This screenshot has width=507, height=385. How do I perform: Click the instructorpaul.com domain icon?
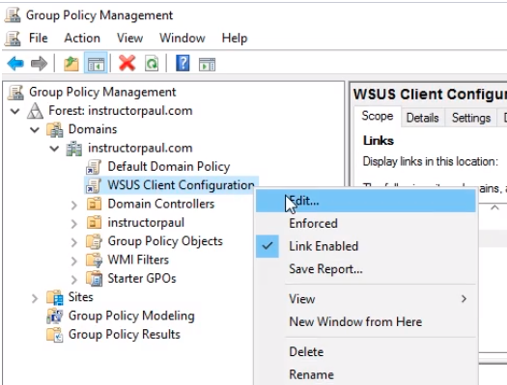[74, 149]
